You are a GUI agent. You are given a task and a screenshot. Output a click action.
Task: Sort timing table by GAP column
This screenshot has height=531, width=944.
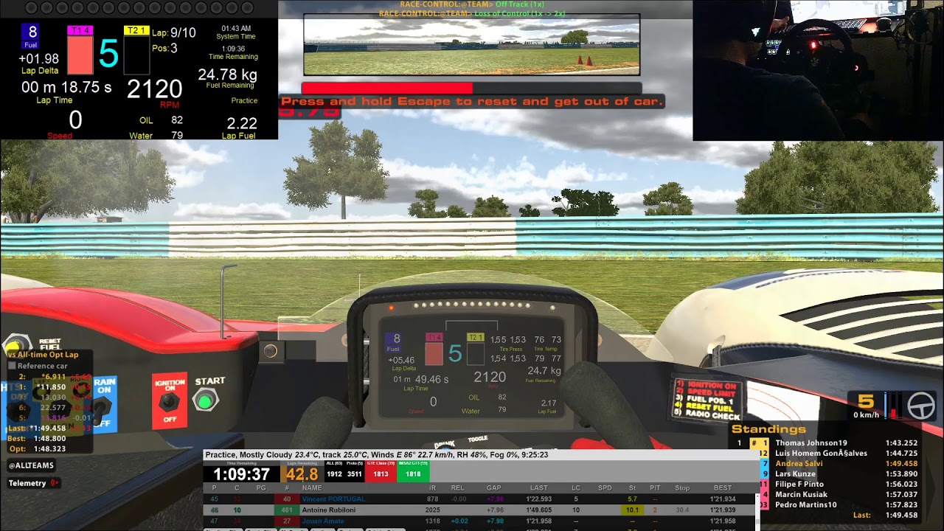coord(494,488)
